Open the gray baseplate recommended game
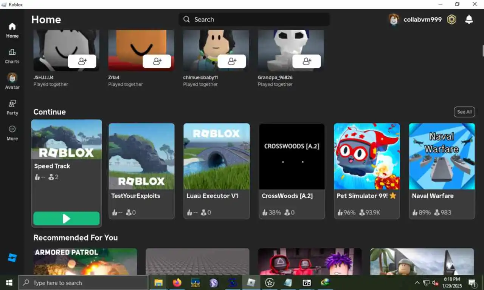Screen dimensions: 484x290 (x=198, y=261)
